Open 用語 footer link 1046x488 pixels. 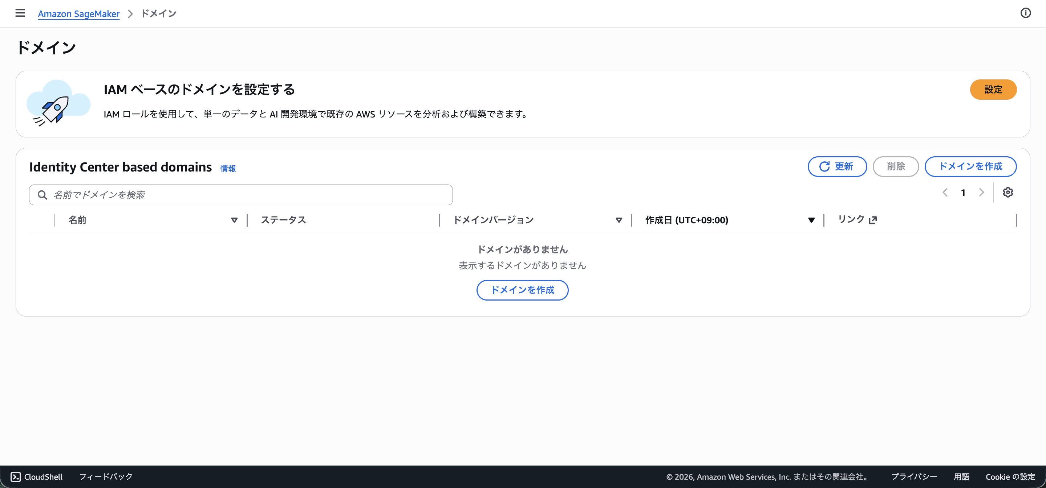(961, 477)
